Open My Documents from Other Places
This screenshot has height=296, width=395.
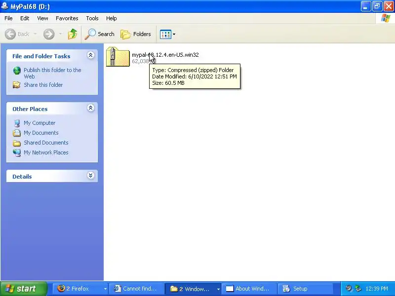[x=41, y=133]
